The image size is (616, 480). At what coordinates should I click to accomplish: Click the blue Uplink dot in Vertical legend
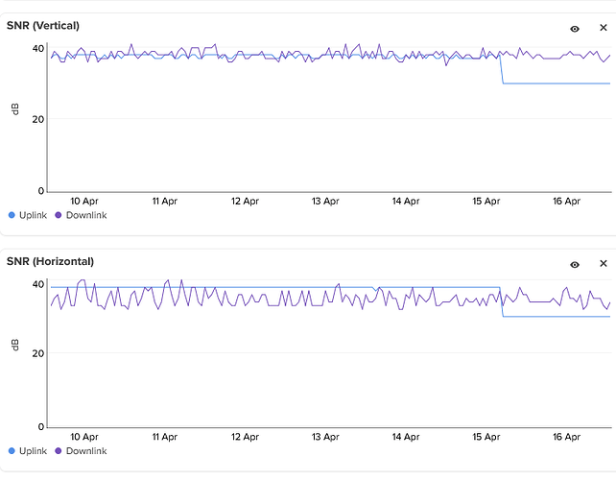click(12, 215)
